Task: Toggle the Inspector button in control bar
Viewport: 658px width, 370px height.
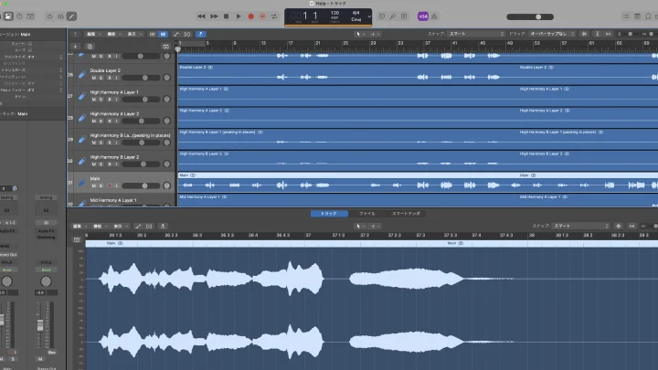Action: click(8, 16)
